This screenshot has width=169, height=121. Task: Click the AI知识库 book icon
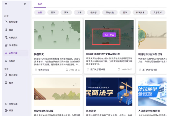[6, 53]
